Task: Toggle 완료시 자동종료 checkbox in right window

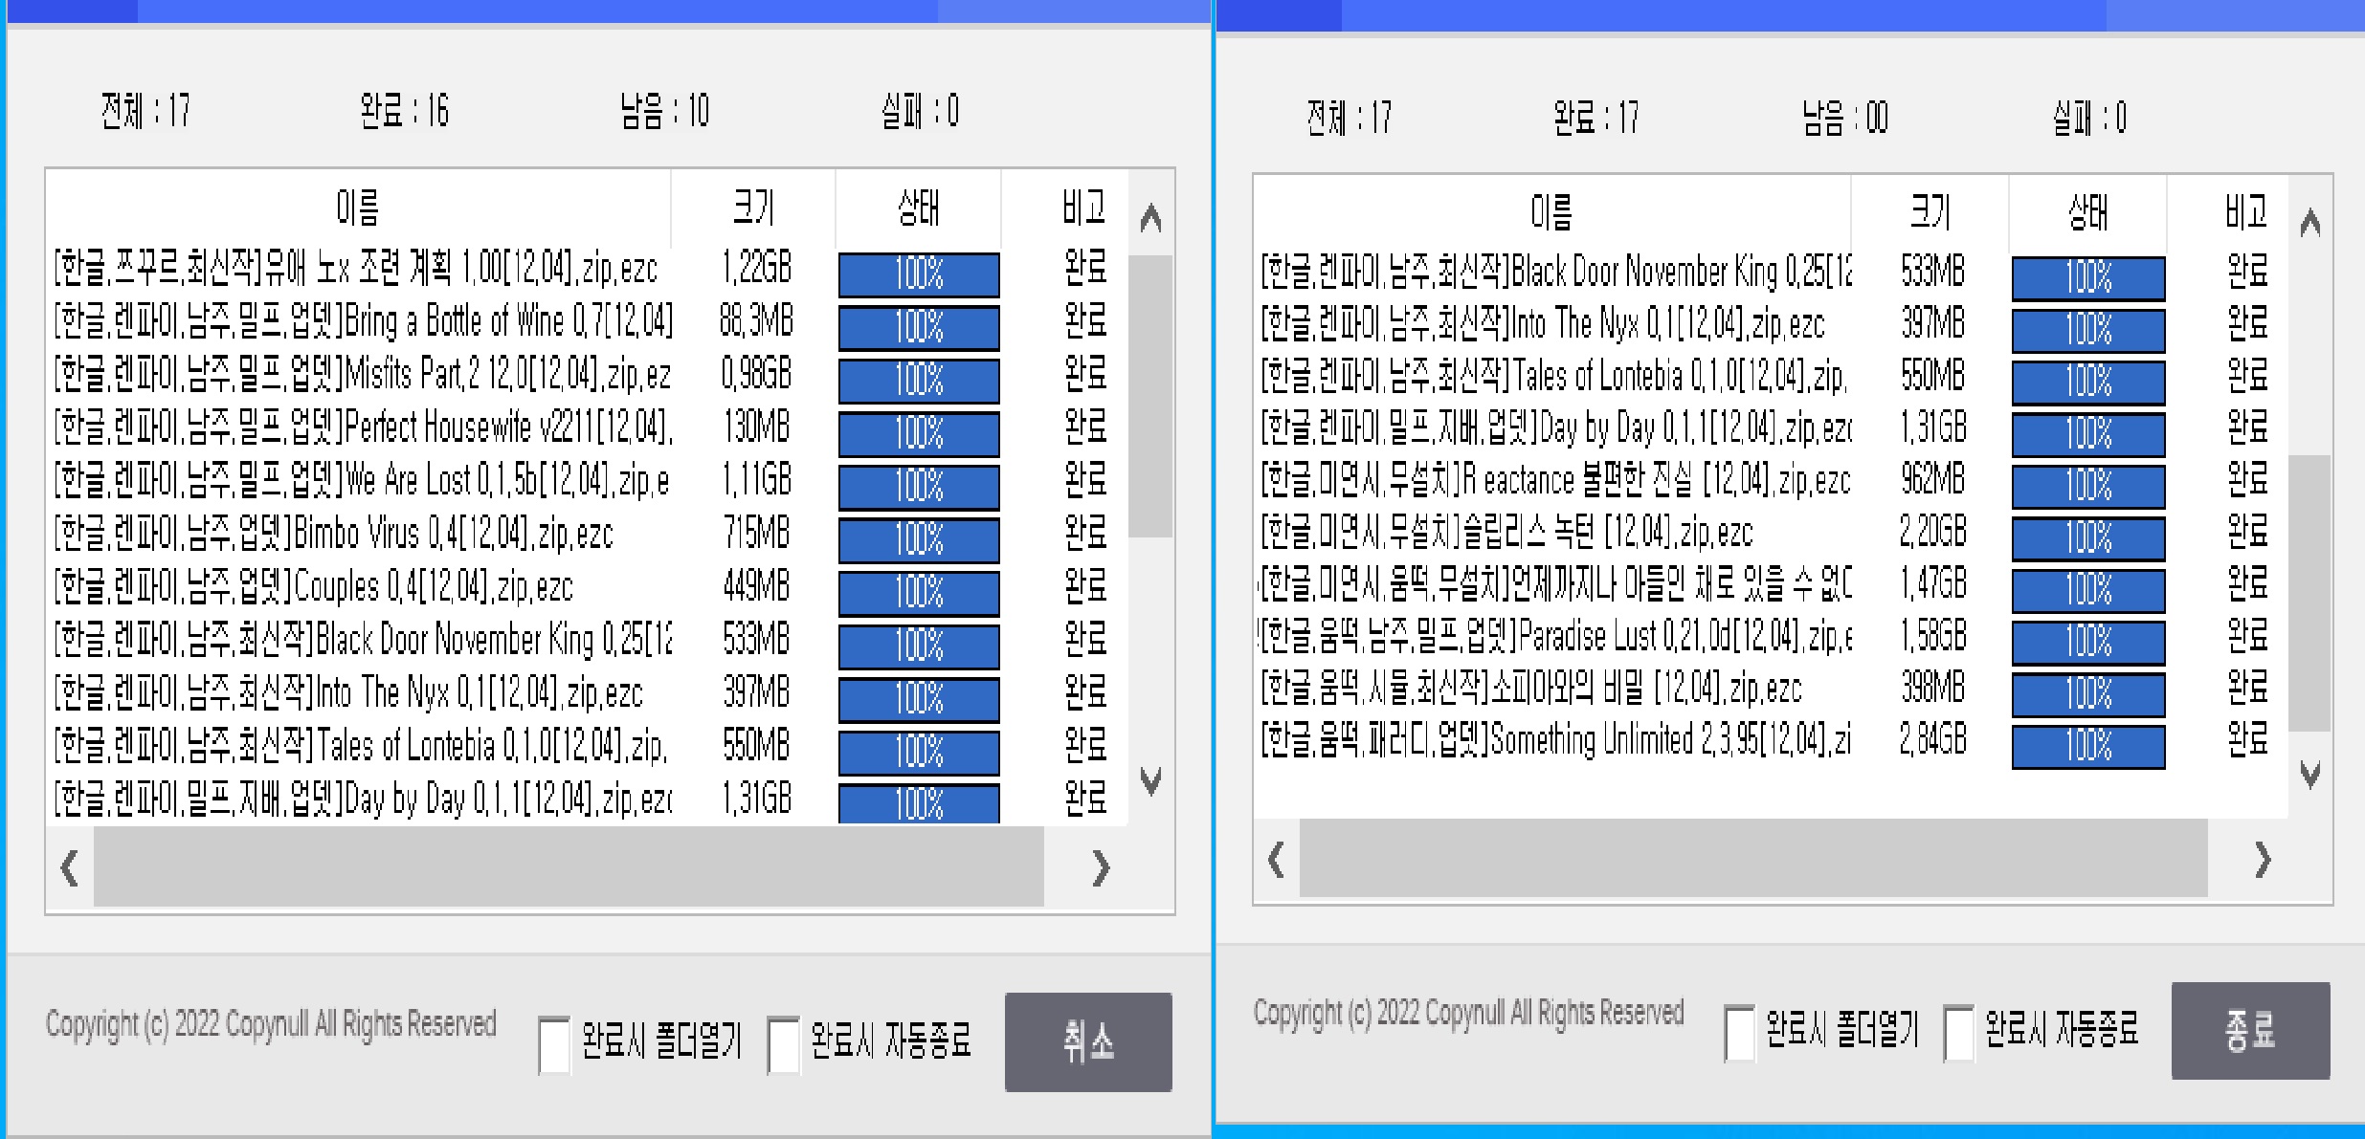Action: [x=1958, y=1033]
